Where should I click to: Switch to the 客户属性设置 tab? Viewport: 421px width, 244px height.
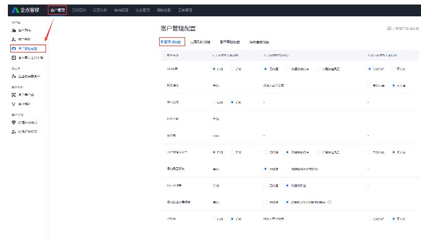230,42
